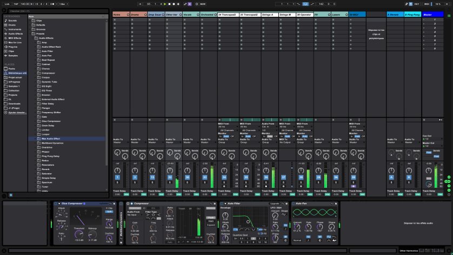Click the Compressor device activator
This screenshot has width=453, height=255.
[x=128, y=204]
